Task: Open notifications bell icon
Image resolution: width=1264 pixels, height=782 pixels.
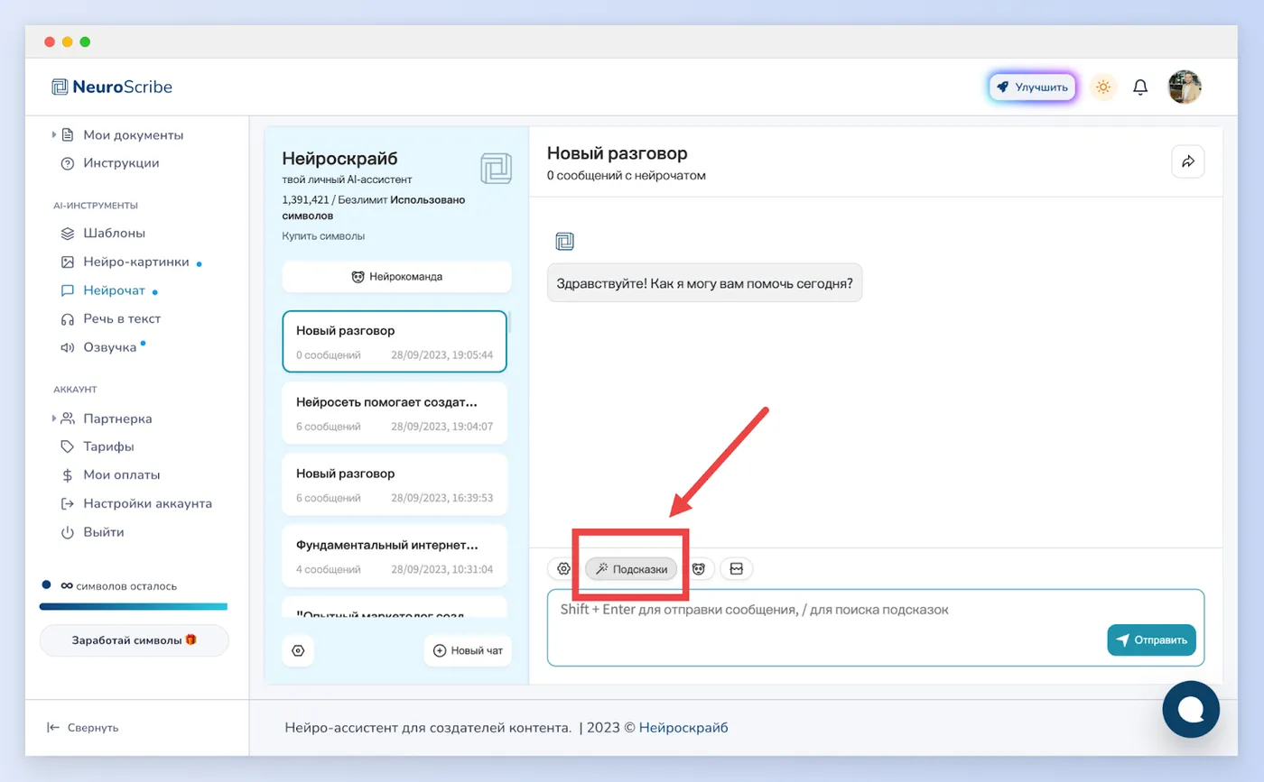Action: coord(1140,87)
